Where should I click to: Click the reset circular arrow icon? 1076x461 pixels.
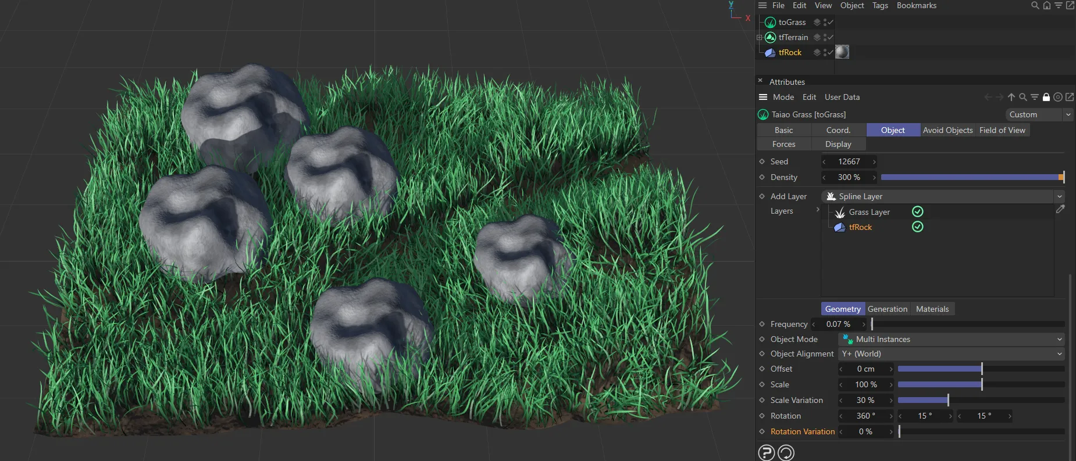tap(786, 452)
